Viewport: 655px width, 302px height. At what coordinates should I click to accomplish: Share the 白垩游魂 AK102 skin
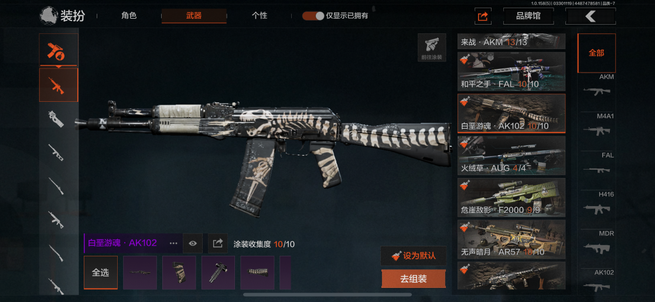(x=217, y=243)
